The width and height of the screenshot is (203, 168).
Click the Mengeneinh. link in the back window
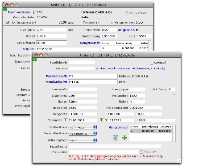(126, 30)
